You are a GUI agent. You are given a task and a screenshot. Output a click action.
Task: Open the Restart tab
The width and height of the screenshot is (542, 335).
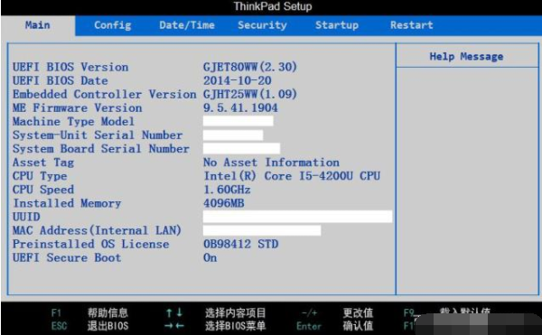tap(411, 25)
